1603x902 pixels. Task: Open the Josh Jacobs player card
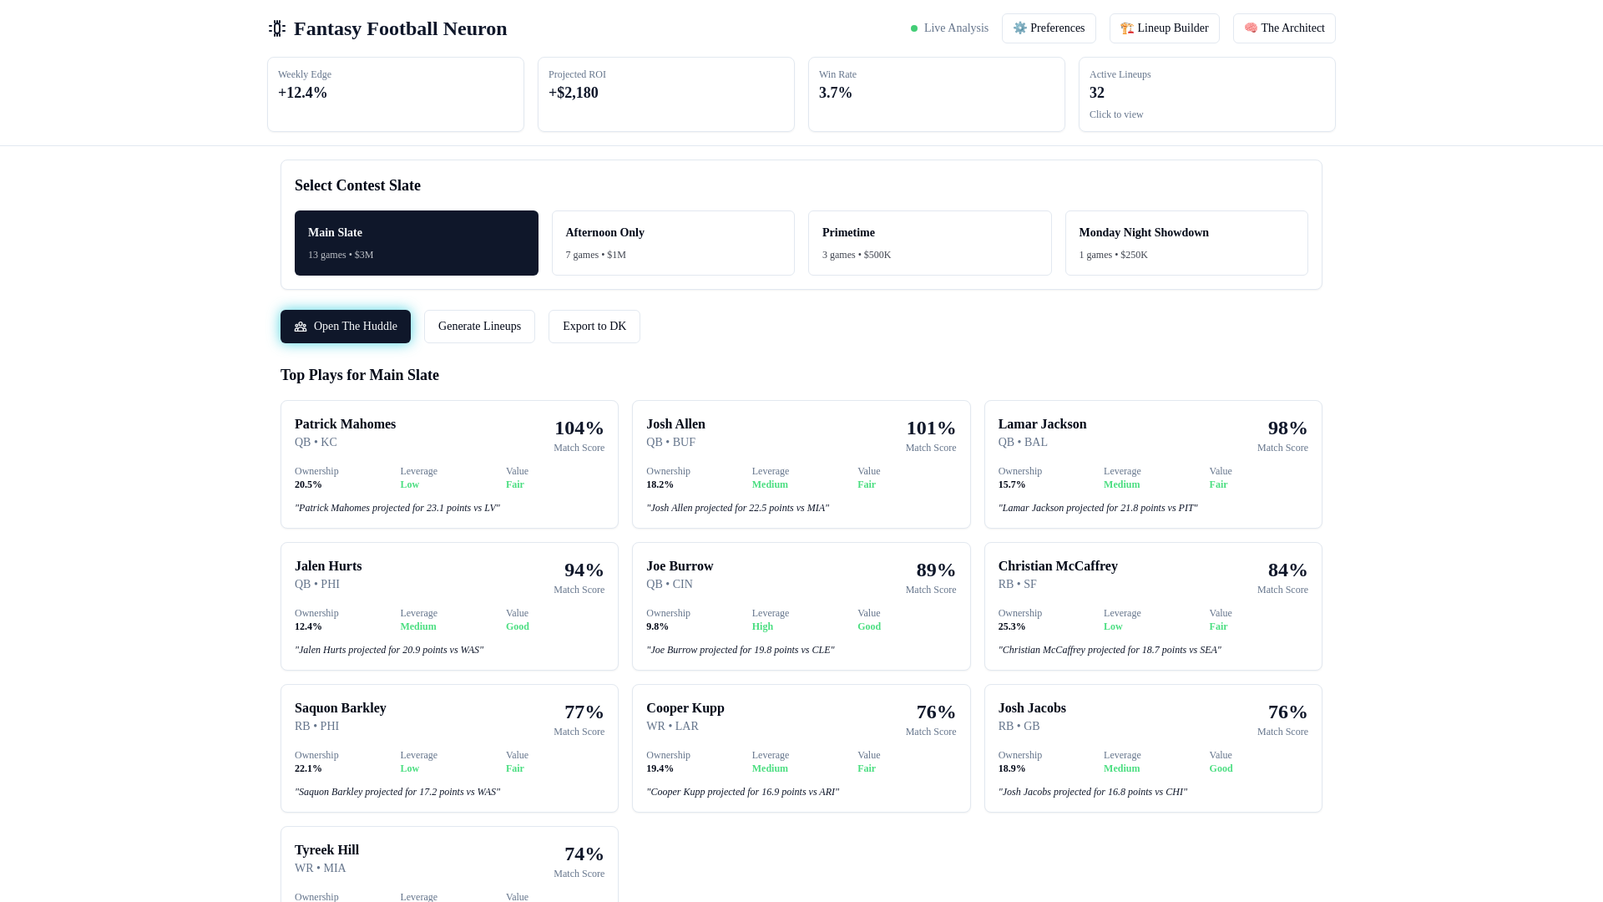click(1153, 748)
